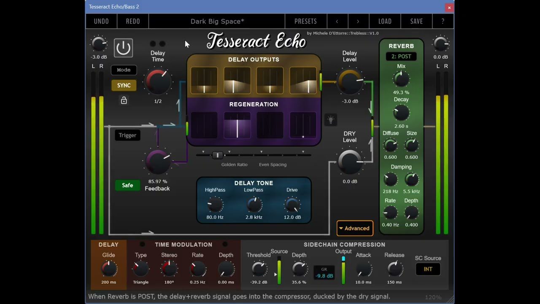Viewport: 540px width, 304px height.
Task: Toggle the lightbulb display icon
Action: pos(331,120)
